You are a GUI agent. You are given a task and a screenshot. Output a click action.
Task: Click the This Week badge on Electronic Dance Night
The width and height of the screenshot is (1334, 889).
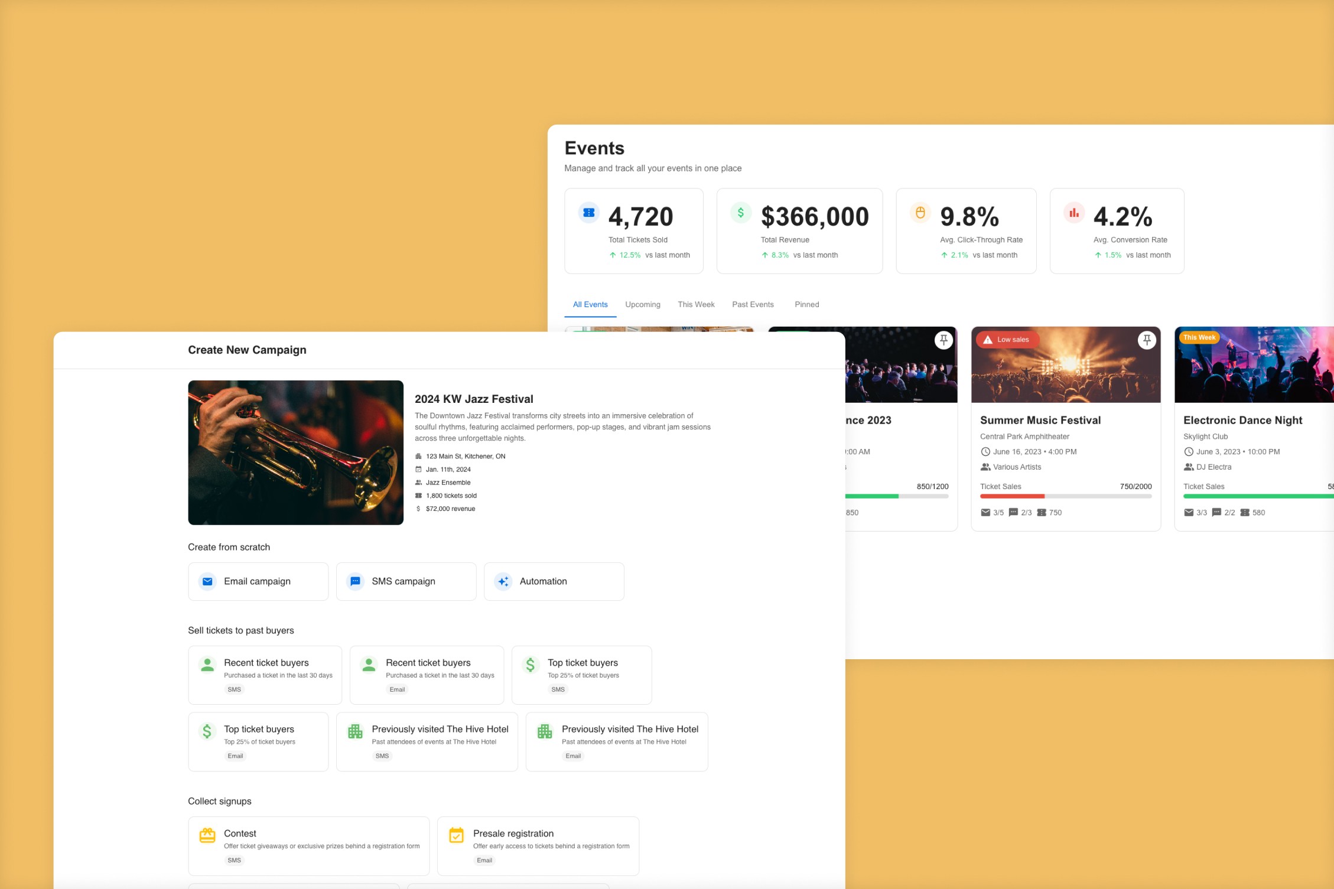[x=1199, y=338]
